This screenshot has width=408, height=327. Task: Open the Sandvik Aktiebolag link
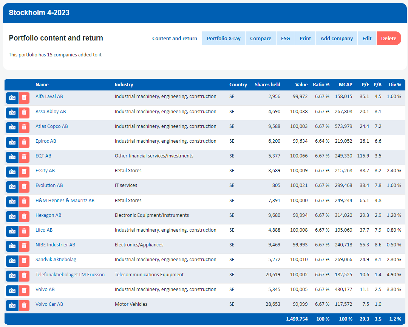56,260
